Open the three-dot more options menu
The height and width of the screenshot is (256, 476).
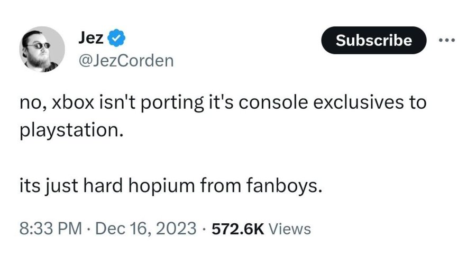446,40
